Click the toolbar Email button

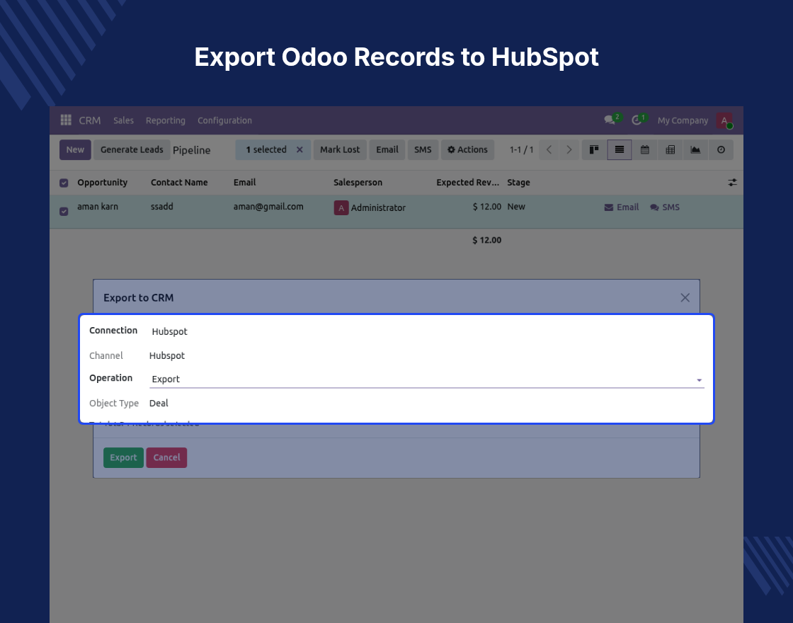pos(387,149)
